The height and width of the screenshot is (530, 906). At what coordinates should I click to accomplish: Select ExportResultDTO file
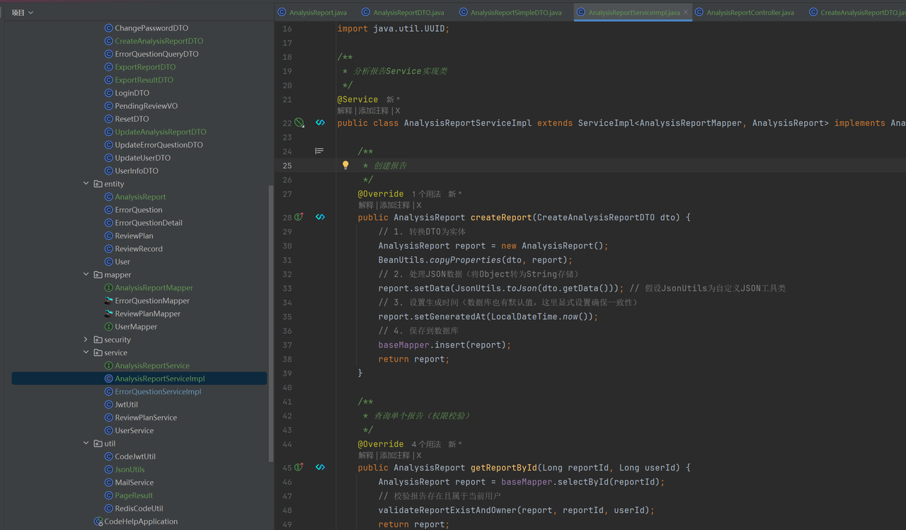tap(144, 80)
